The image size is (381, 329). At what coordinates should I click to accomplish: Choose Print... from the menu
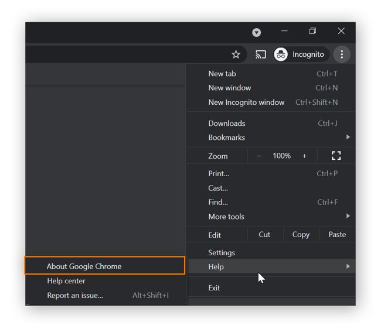click(x=271, y=174)
